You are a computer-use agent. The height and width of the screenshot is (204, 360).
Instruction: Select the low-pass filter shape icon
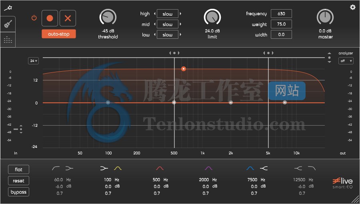[x=312, y=168]
